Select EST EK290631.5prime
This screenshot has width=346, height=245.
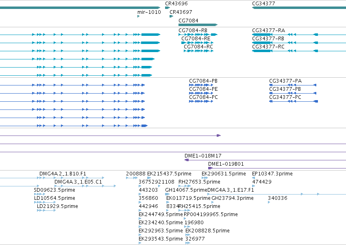click(224, 174)
